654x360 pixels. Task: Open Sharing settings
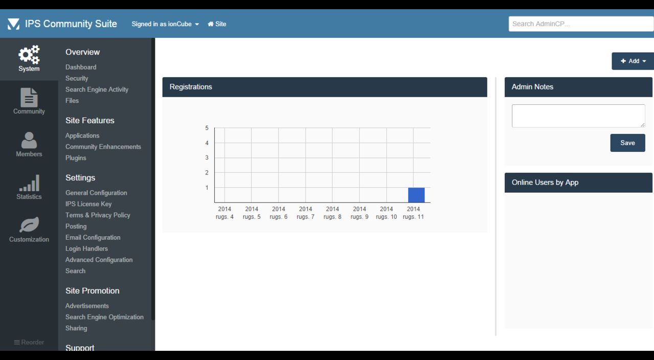click(76, 328)
